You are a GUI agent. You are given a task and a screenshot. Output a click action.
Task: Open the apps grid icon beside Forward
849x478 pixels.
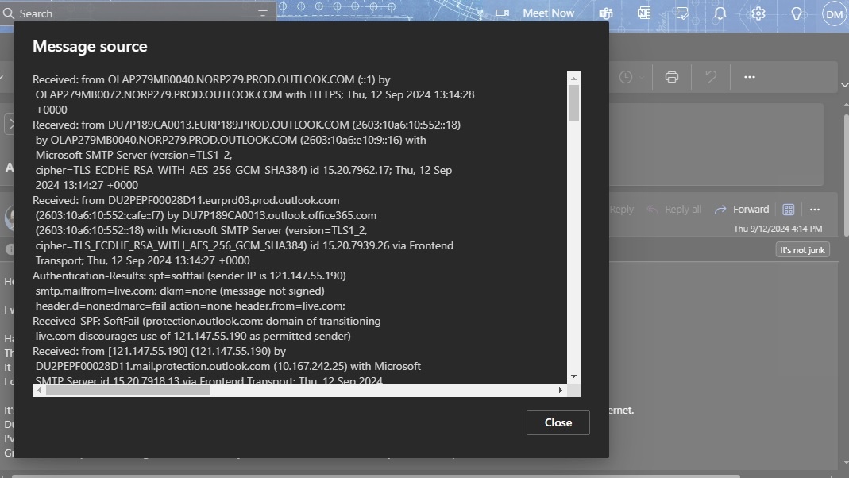tap(789, 210)
